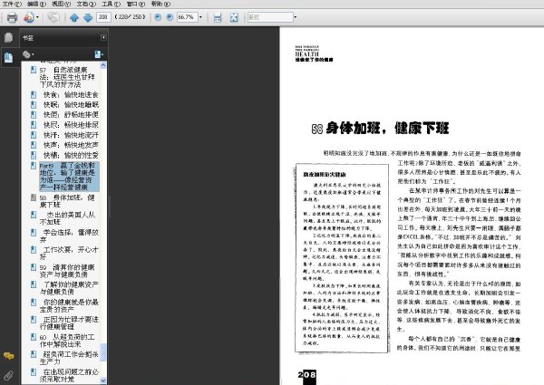
Task: Open the Pages thumbnail panel icon
Action: 8,37
